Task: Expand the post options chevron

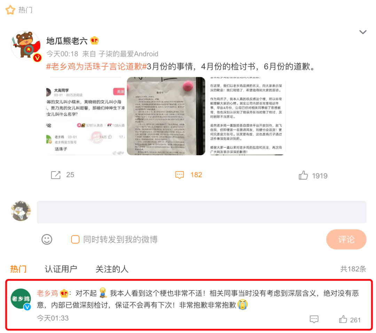Action: [x=363, y=32]
